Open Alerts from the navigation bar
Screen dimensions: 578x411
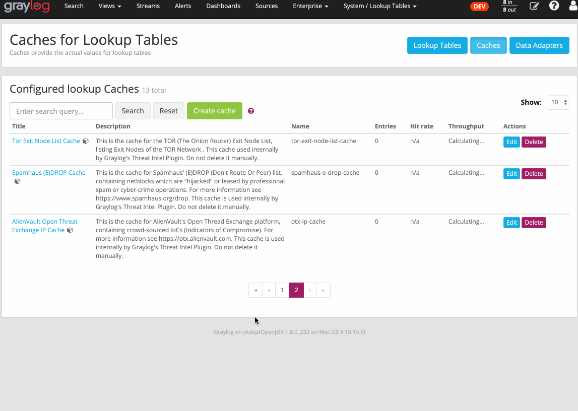point(183,6)
